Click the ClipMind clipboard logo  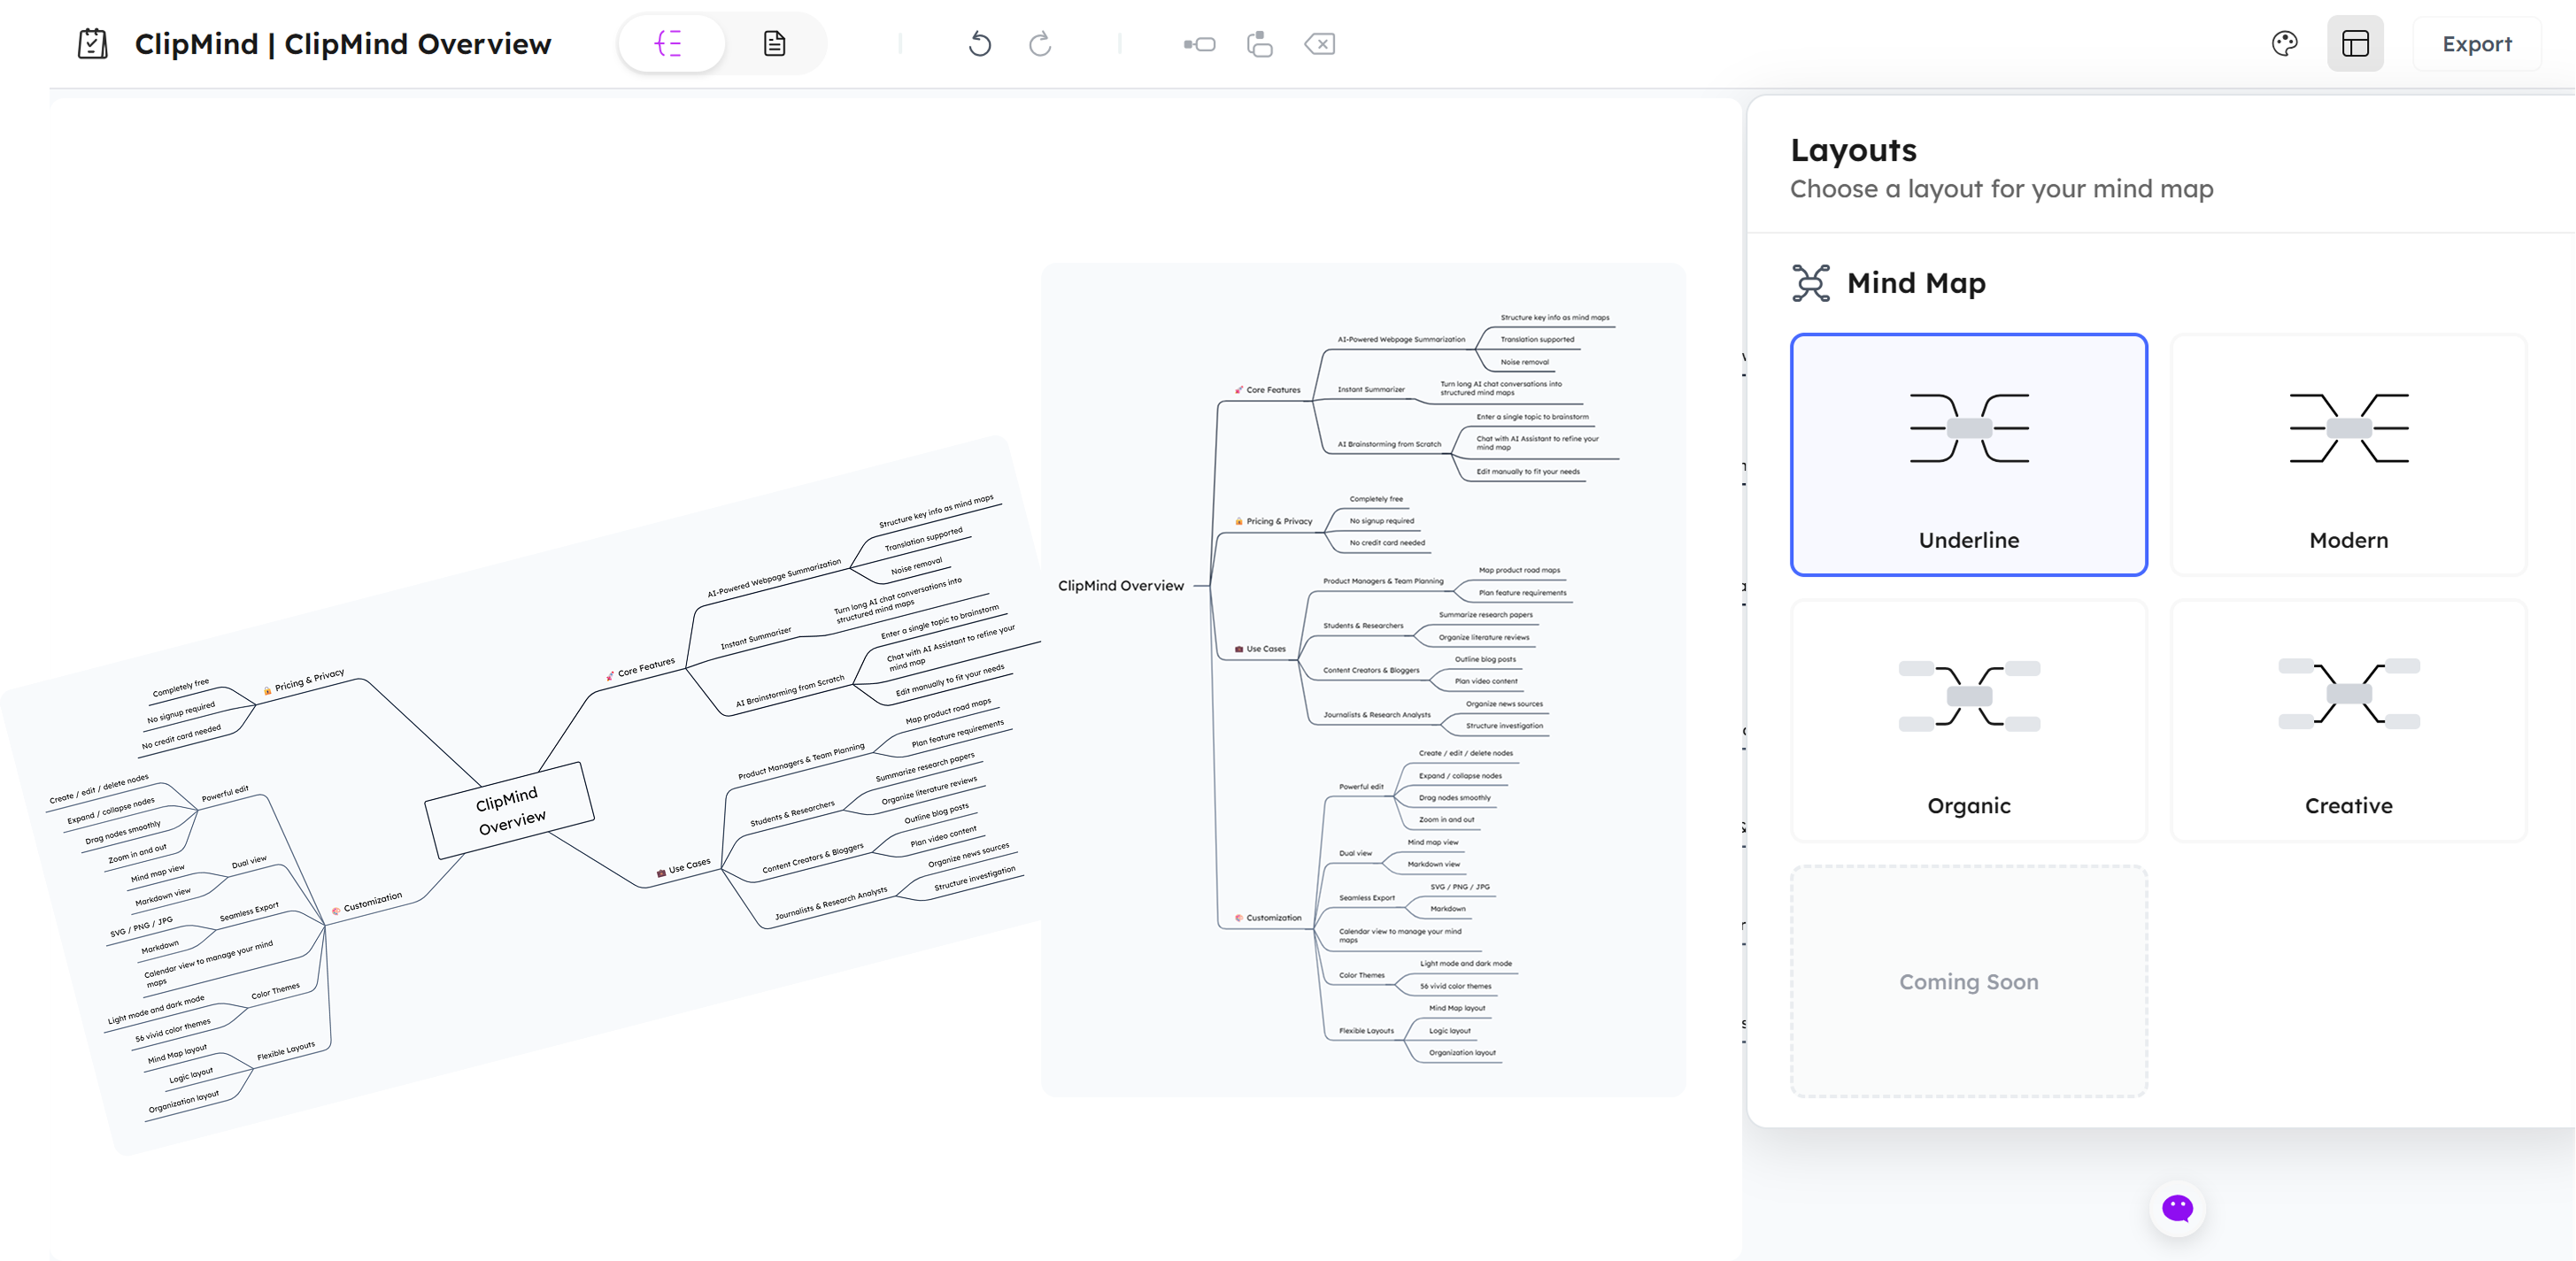point(92,43)
